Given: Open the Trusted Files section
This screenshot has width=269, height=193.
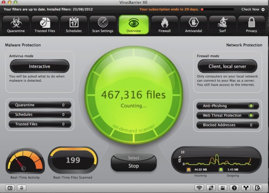Looking at the screenshot, I should 45,25.
